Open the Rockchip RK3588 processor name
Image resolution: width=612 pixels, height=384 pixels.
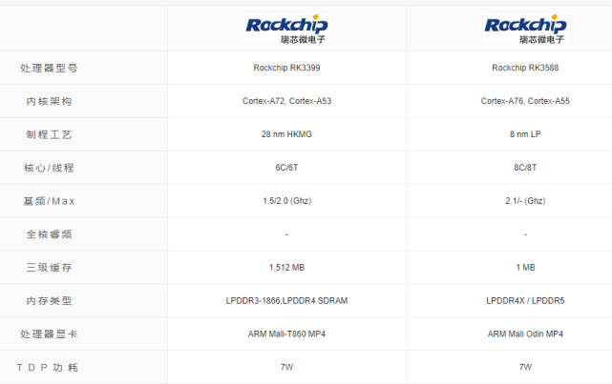point(525,68)
